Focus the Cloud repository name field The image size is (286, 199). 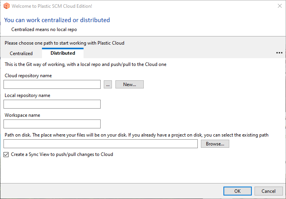tap(52, 85)
